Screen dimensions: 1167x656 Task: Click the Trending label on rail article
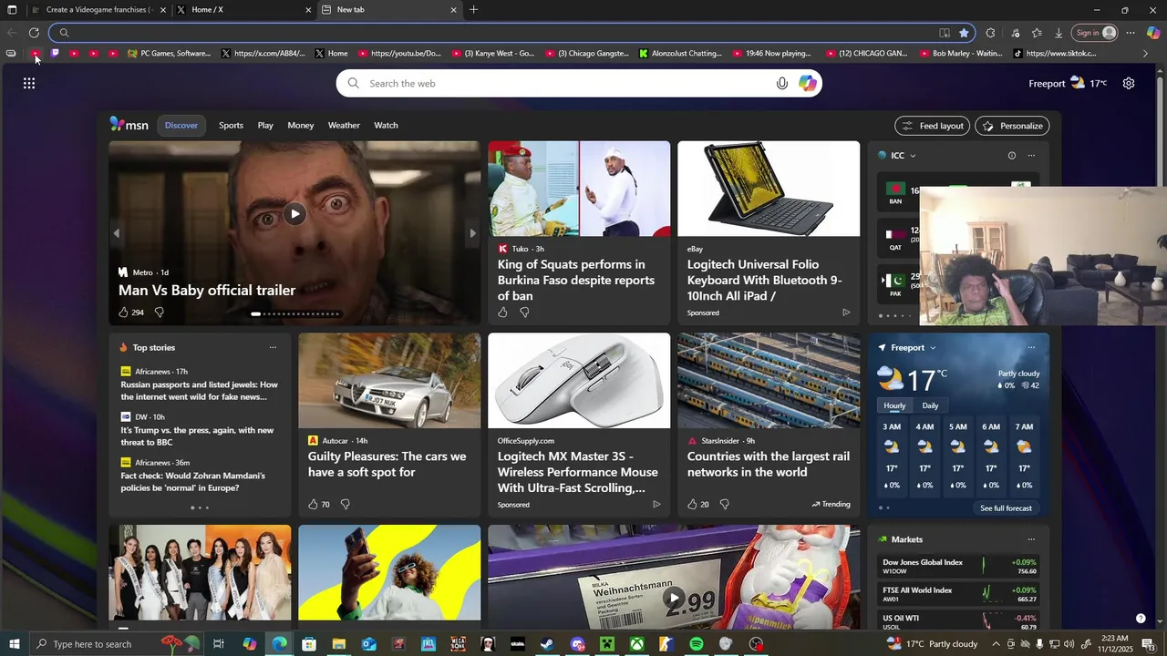pyautogui.click(x=831, y=504)
